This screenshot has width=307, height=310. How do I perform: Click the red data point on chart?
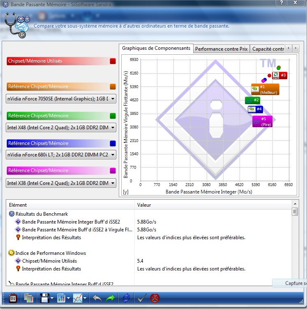pyautogui.click(x=269, y=75)
